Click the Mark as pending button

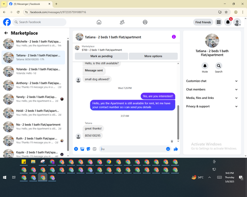pyautogui.click(x=101, y=56)
